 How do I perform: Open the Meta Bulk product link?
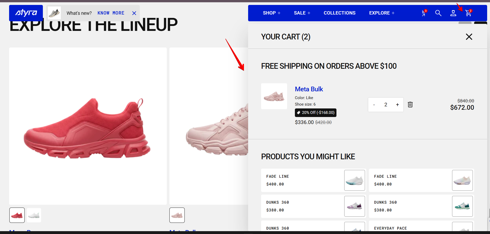309,89
